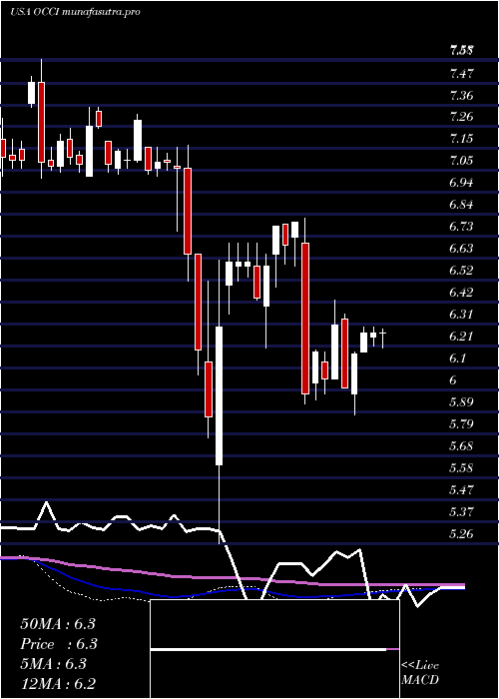Click the 7.05 price axis label
Screen dimensions: 499x699
462,161
